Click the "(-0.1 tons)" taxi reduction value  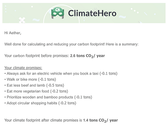[109, 74]
